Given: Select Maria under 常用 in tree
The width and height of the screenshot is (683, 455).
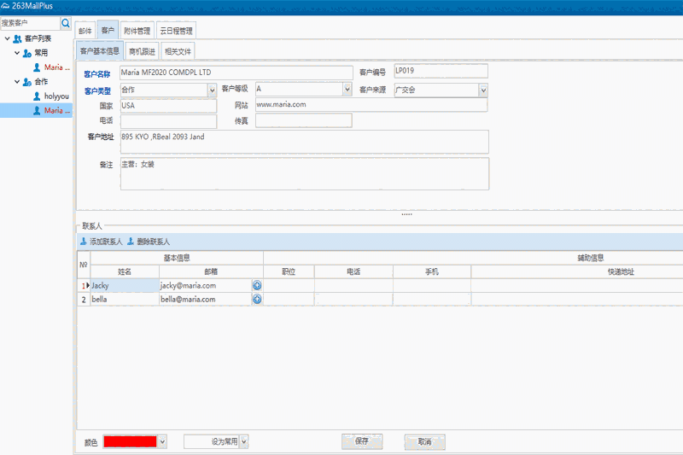Looking at the screenshot, I should 56,67.
